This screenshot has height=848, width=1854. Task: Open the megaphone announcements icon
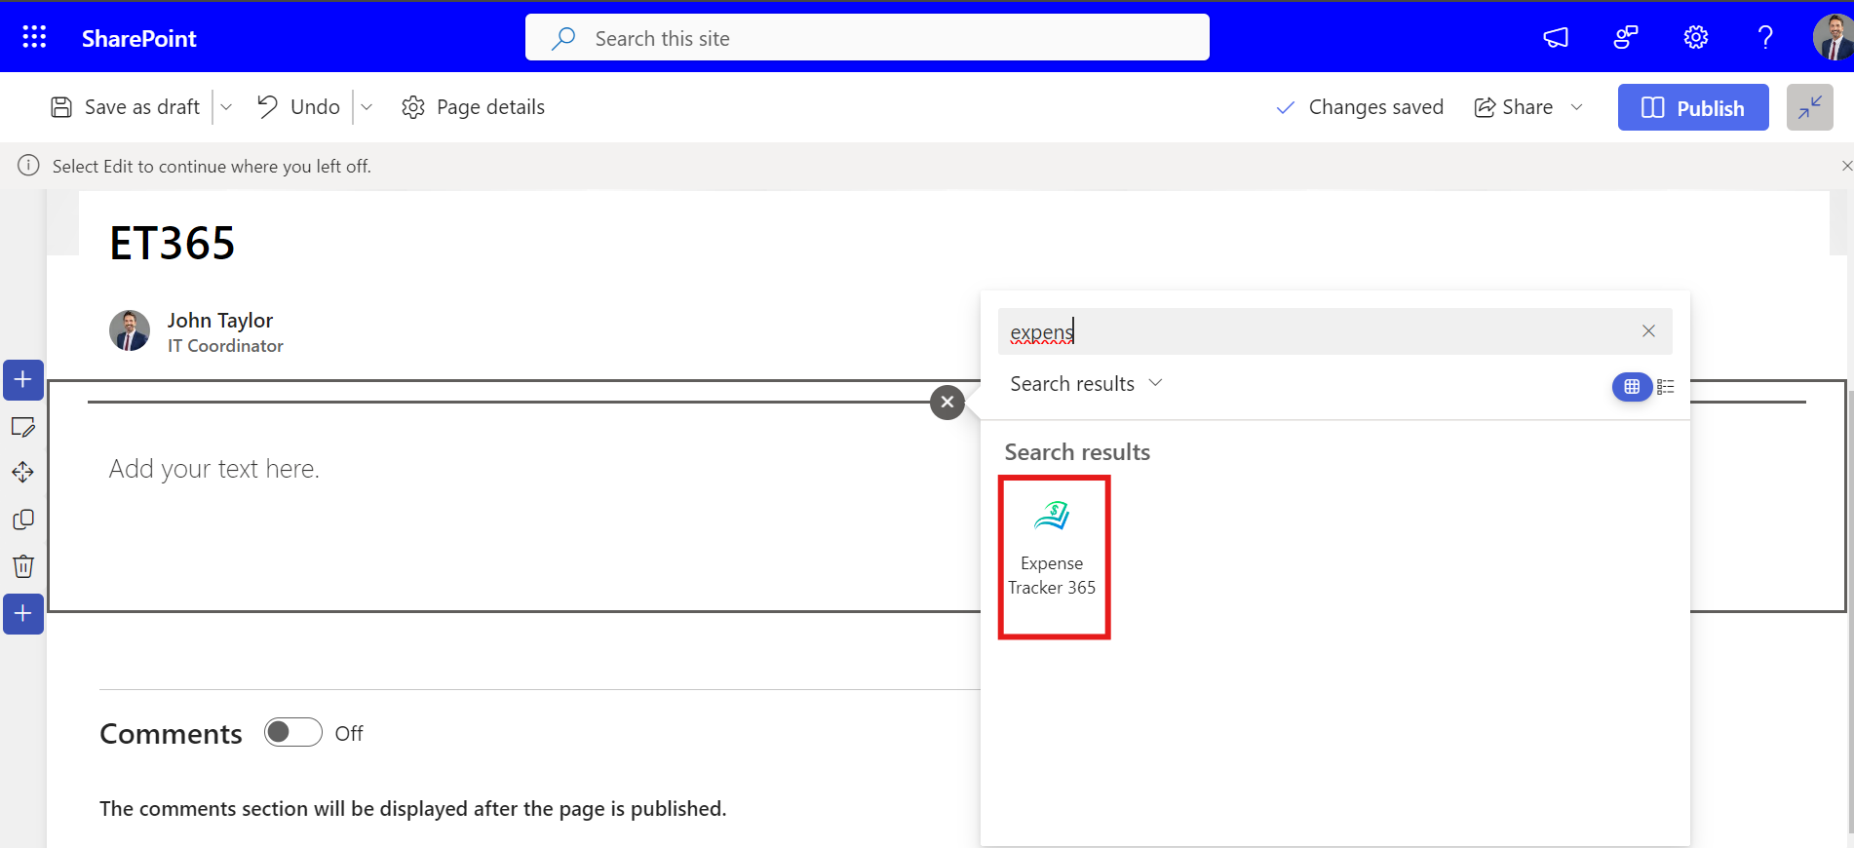pyautogui.click(x=1556, y=38)
